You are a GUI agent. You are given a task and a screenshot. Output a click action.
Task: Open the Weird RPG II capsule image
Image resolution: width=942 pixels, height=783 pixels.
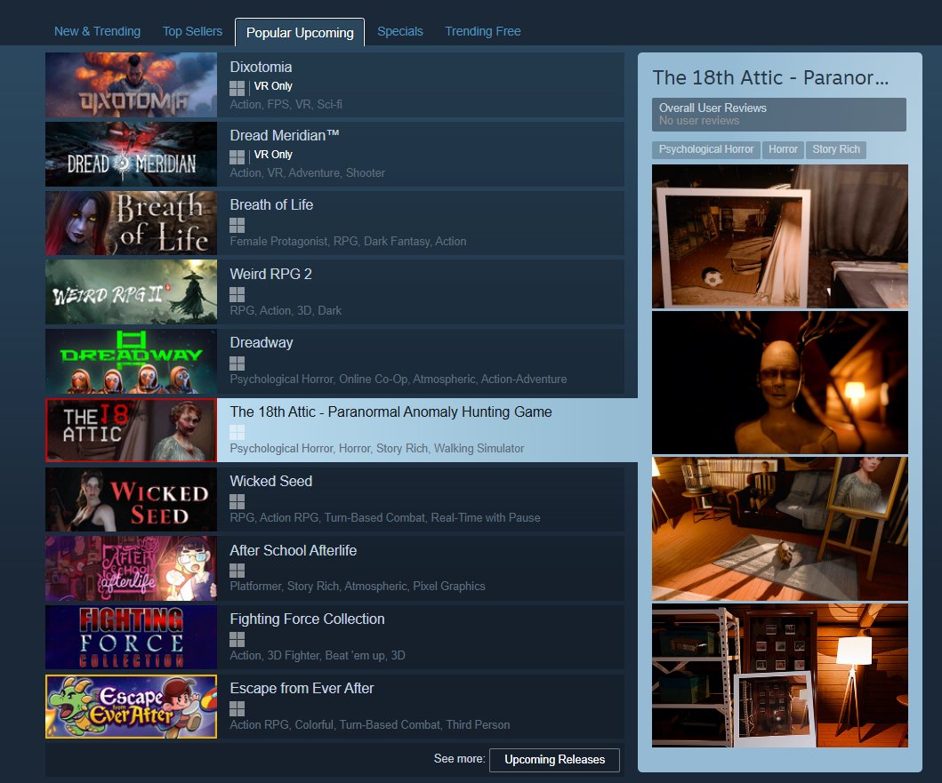(x=131, y=292)
